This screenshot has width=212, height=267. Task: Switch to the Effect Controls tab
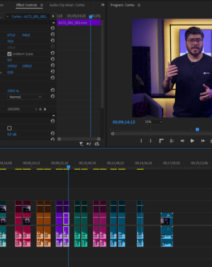pos(27,5)
